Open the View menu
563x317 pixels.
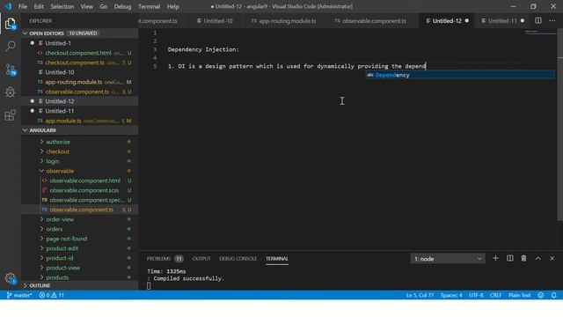coord(86,6)
